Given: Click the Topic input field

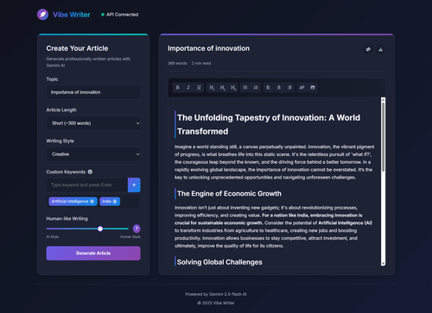Looking at the screenshot, I should (x=93, y=92).
